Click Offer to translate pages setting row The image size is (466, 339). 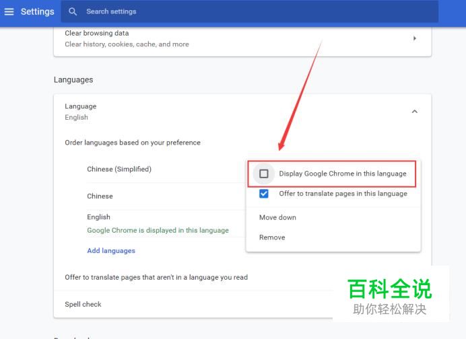(193, 277)
